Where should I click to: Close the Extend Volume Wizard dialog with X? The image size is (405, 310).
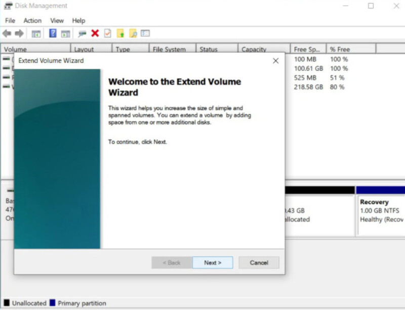275,61
